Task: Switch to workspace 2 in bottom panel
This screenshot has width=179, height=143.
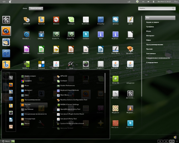Action: click(x=166, y=141)
